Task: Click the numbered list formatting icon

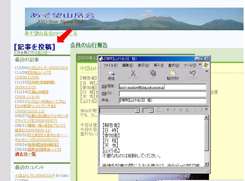Action: point(196,110)
